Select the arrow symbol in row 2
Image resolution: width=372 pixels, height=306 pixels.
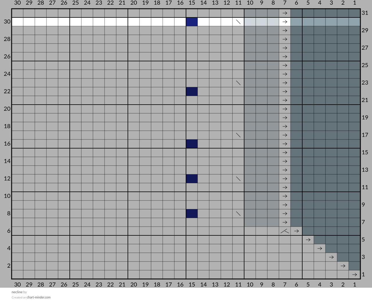click(x=343, y=266)
